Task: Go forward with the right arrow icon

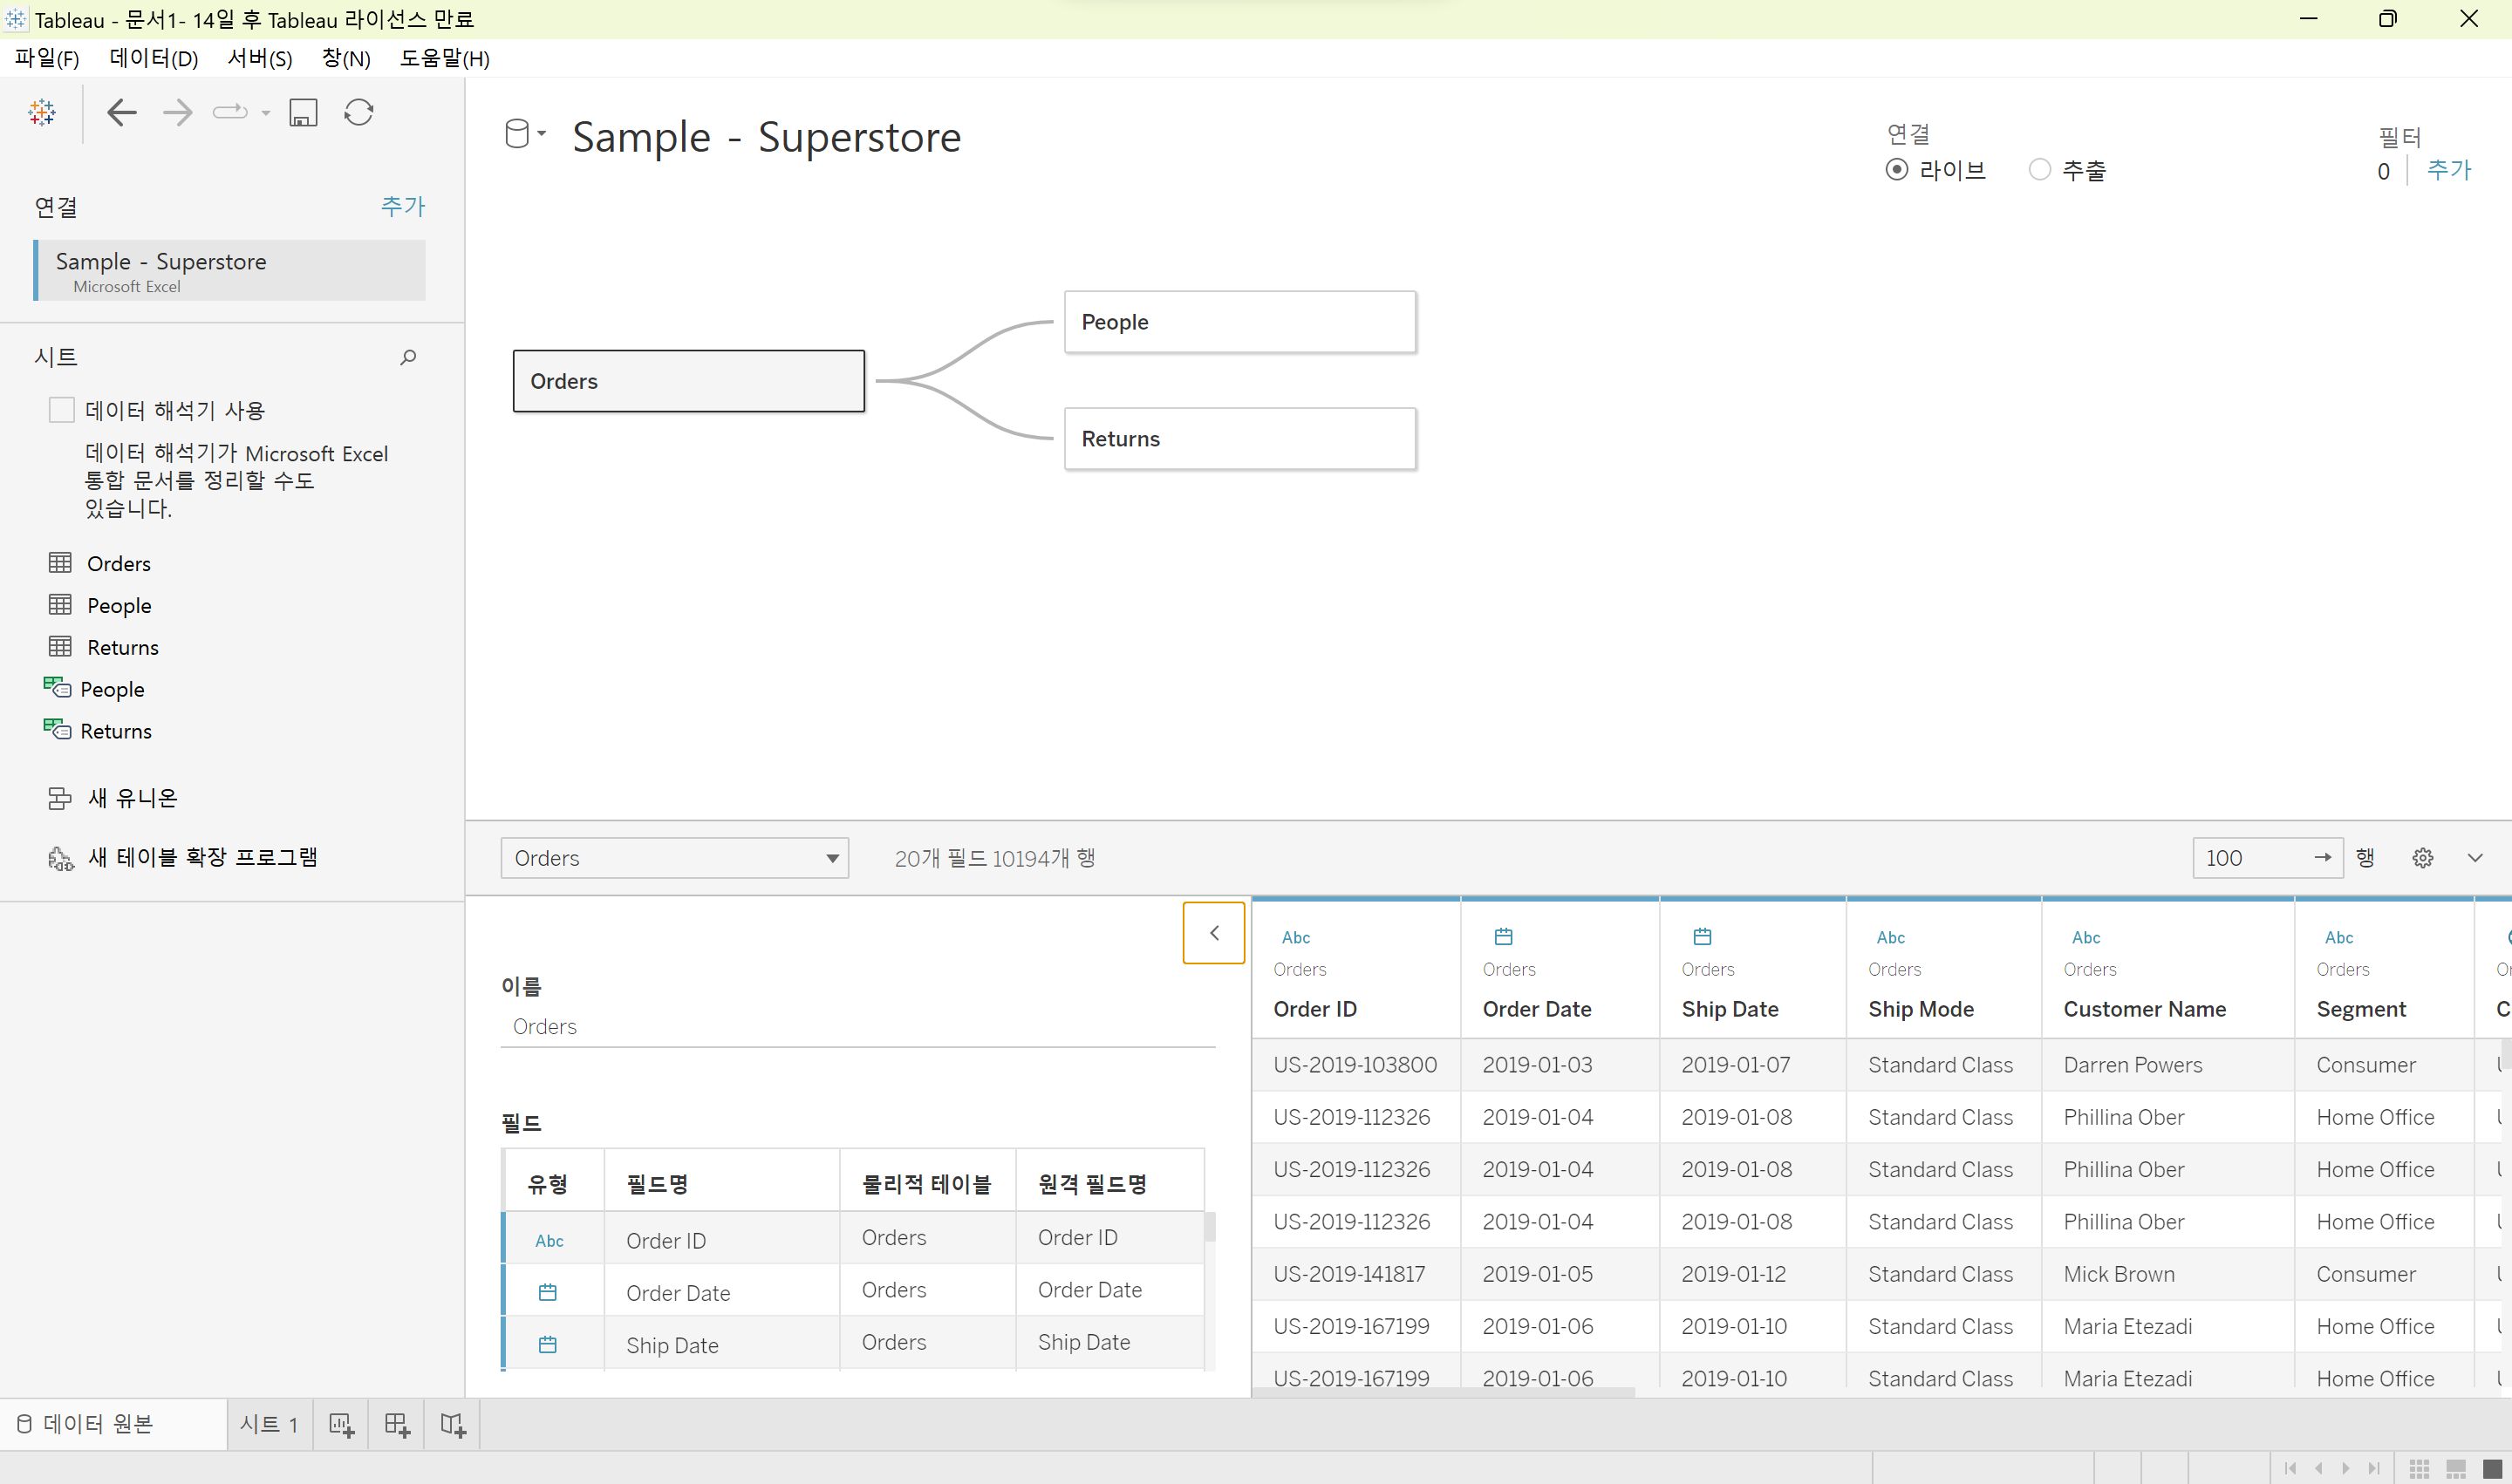Action: (x=177, y=112)
